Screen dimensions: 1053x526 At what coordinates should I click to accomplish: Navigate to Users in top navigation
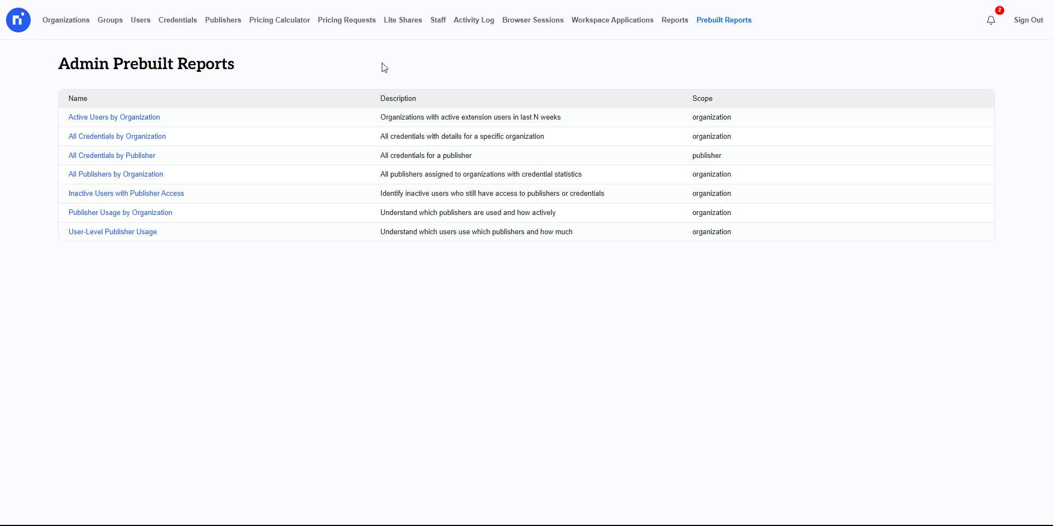coord(140,20)
